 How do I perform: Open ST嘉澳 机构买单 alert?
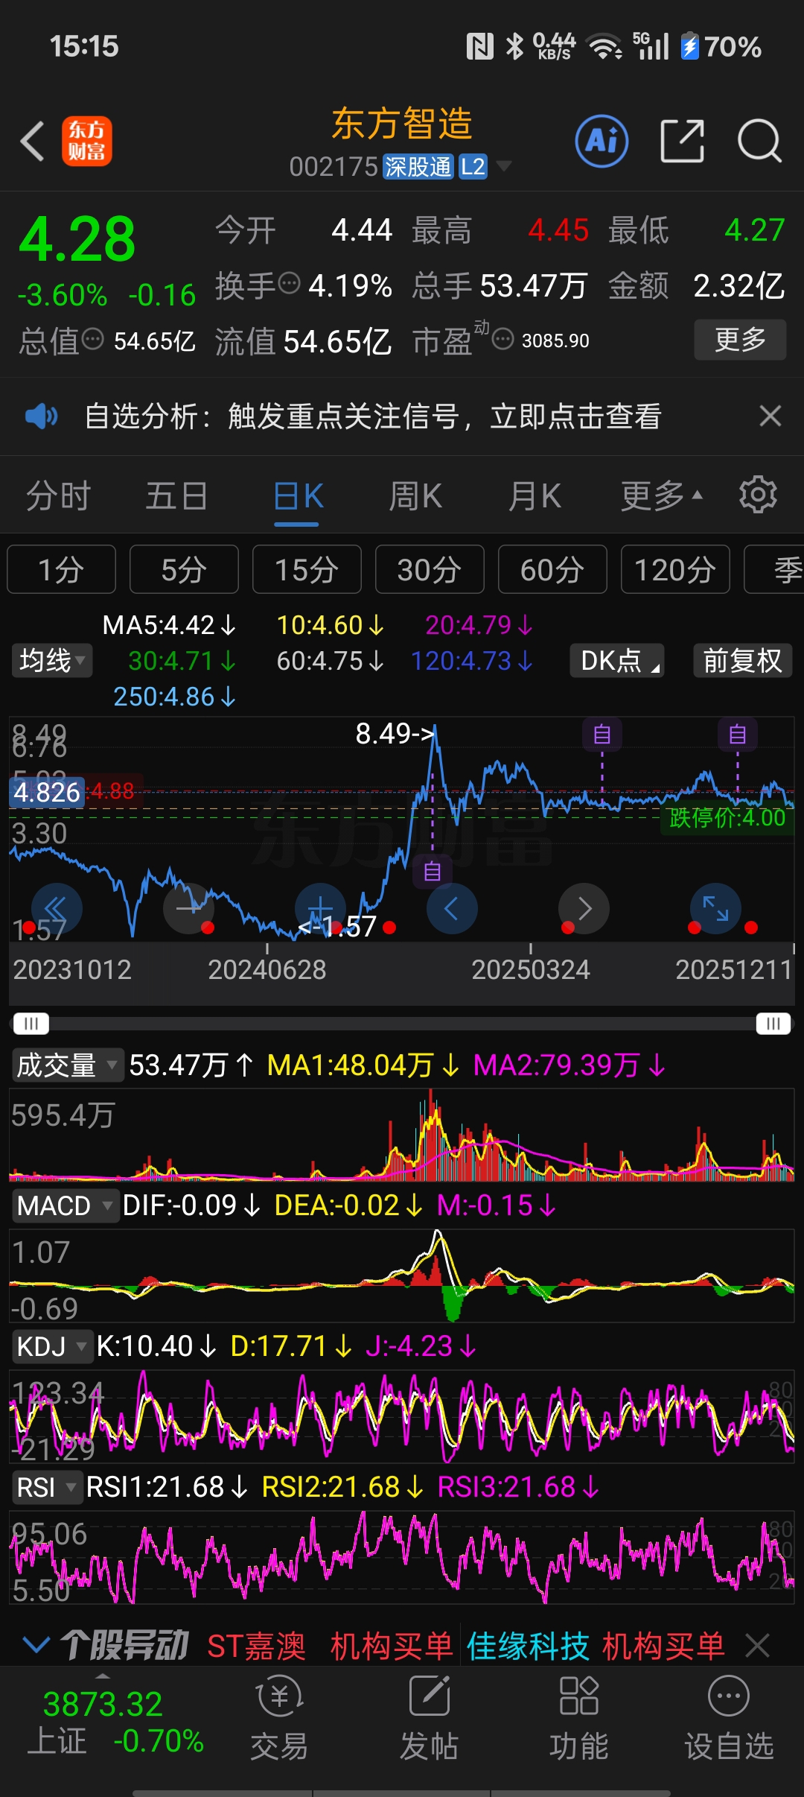330,1646
